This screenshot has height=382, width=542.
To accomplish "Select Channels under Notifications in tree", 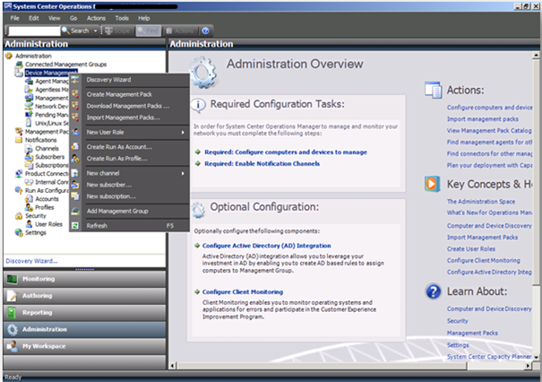I will coord(47,149).
